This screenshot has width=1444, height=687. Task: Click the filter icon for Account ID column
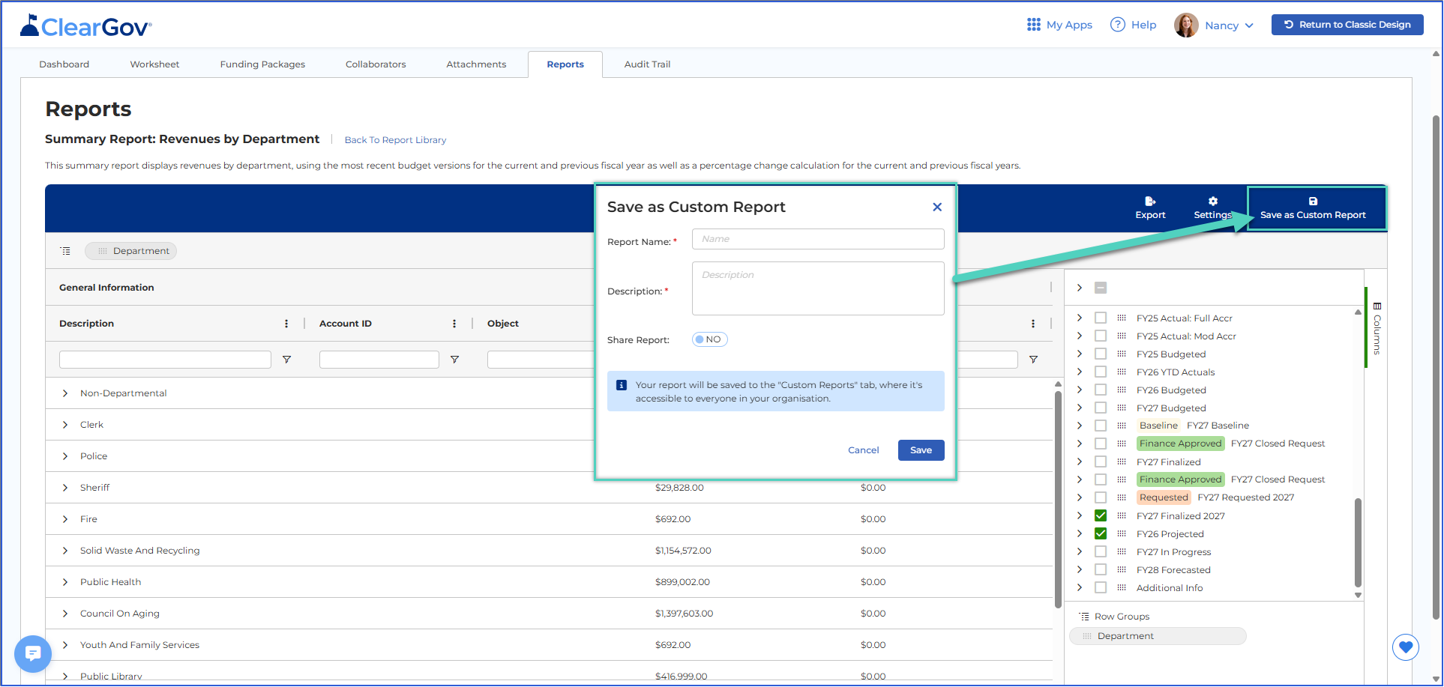click(454, 360)
